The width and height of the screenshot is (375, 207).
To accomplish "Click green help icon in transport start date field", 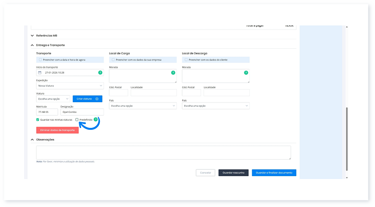I will click(100, 73).
